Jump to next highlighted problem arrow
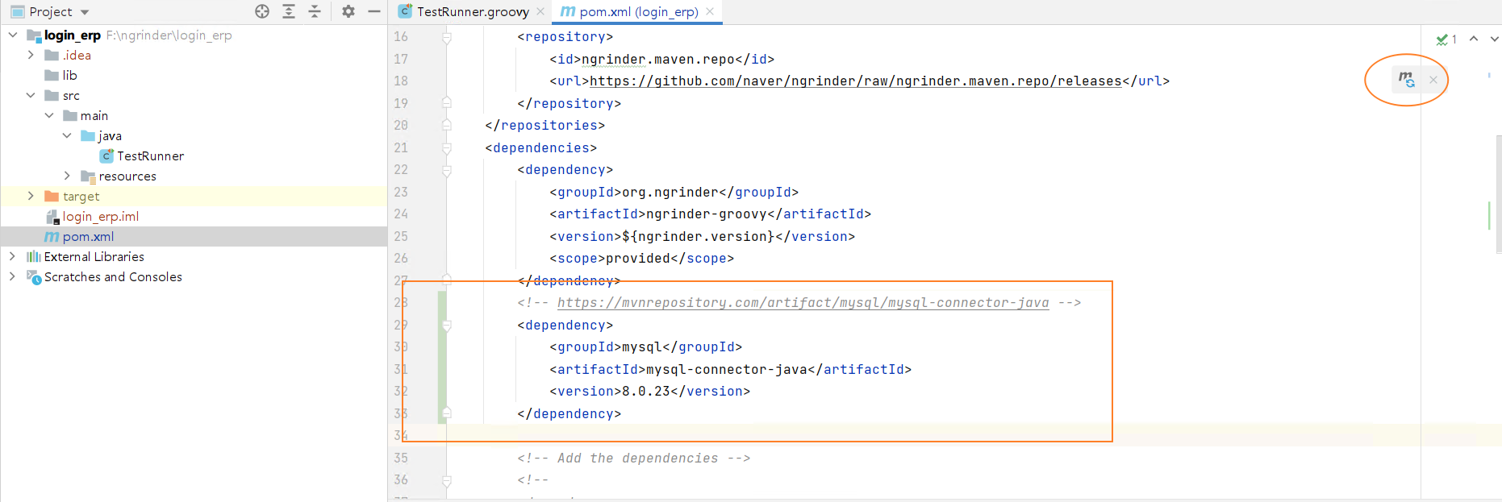The height and width of the screenshot is (502, 1502). click(x=1494, y=39)
